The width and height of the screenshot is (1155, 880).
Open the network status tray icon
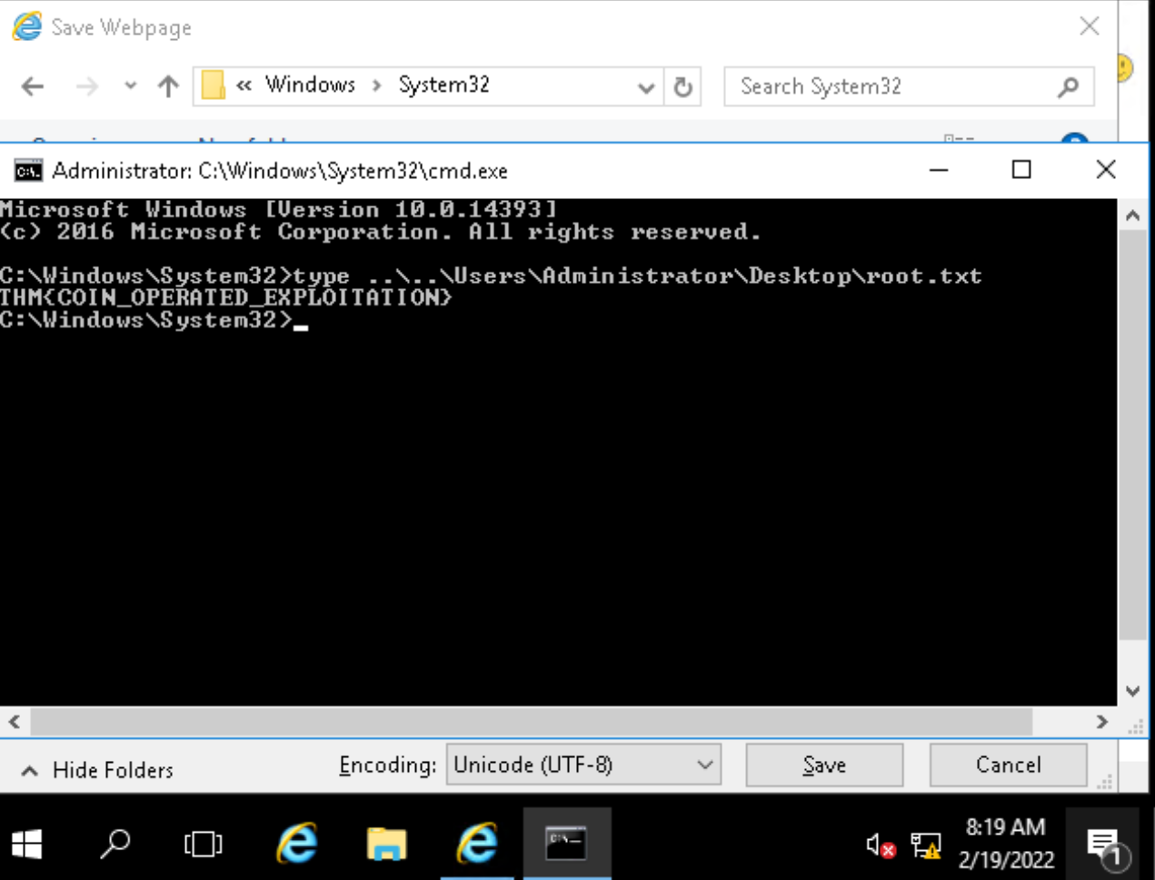(x=925, y=846)
